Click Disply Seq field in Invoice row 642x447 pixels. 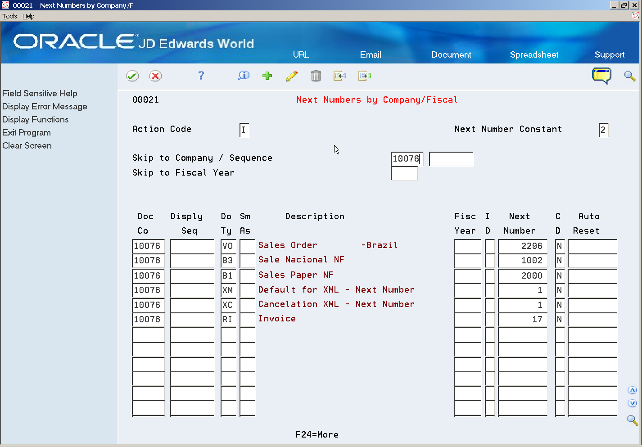click(x=192, y=320)
